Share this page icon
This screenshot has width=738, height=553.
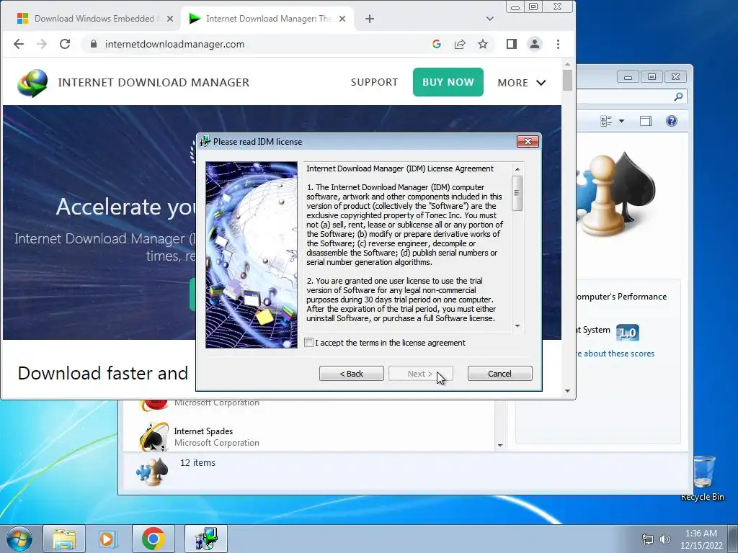460,44
